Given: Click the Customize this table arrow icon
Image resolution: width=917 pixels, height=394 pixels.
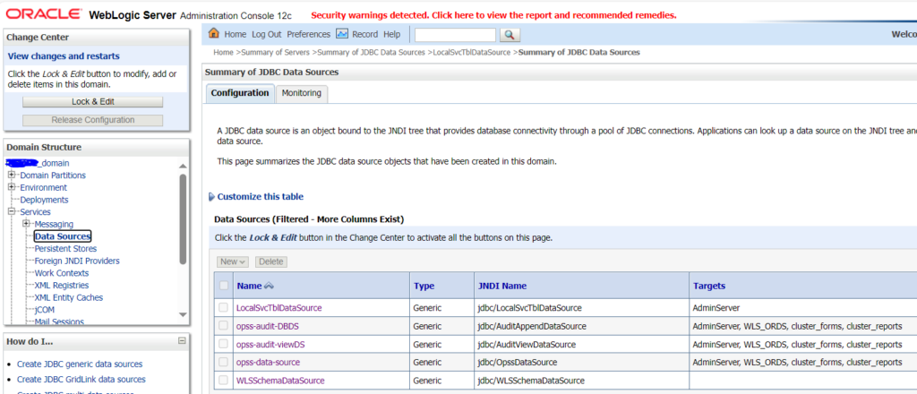Looking at the screenshot, I should 211,197.
